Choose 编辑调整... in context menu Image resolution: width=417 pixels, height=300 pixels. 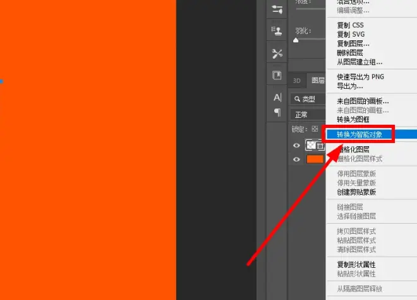(353, 11)
